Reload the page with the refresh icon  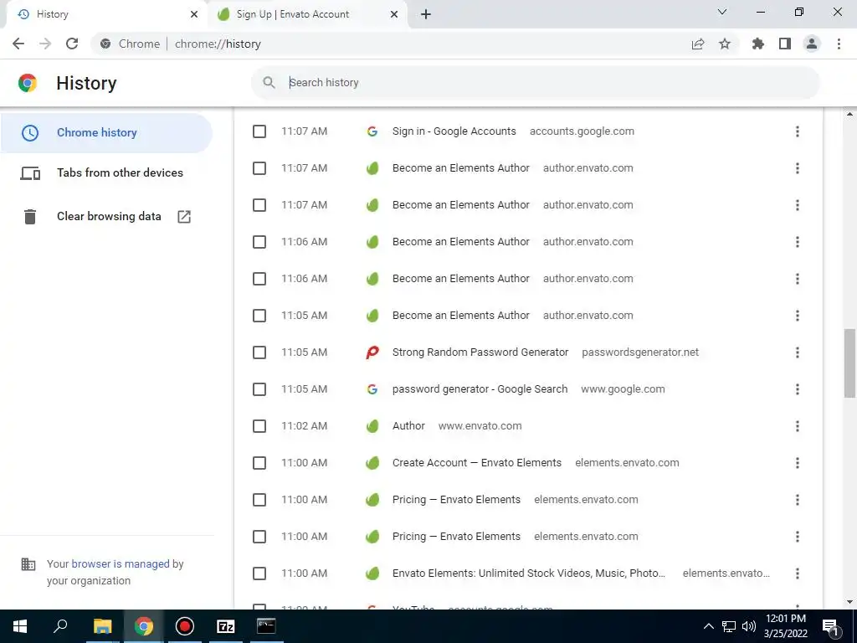pyautogui.click(x=72, y=44)
